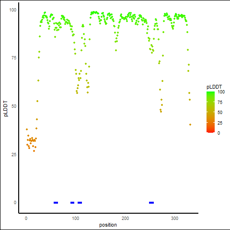The height and width of the screenshot is (230, 230).
Task: Click the lone orange point at far right near 40
Action: (x=190, y=125)
